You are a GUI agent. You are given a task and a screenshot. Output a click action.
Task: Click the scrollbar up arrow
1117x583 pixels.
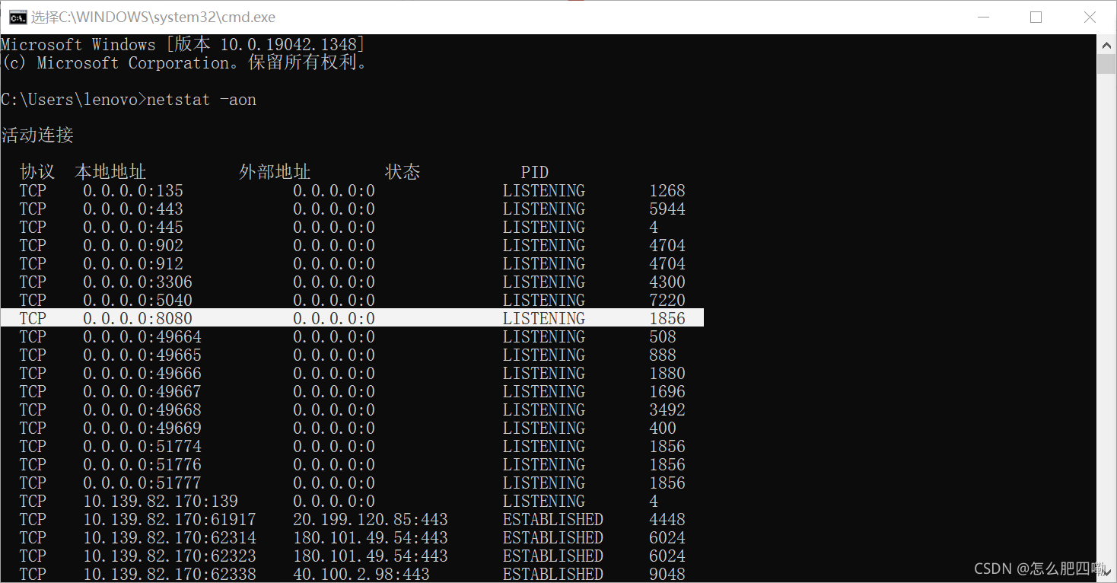(x=1106, y=44)
